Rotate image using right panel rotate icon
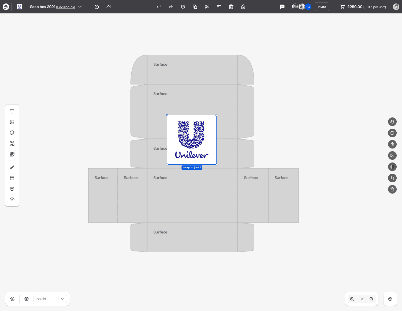 392,133
